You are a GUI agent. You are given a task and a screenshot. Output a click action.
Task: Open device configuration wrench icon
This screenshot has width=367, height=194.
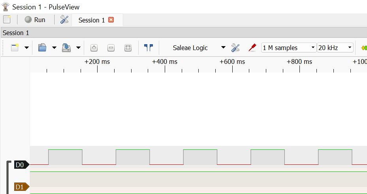(x=235, y=48)
